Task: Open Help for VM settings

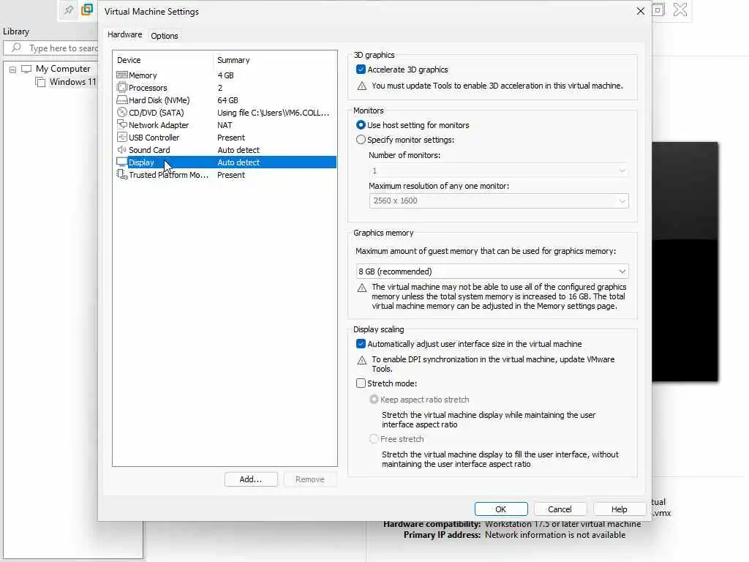Action: pyautogui.click(x=619, y=509)
